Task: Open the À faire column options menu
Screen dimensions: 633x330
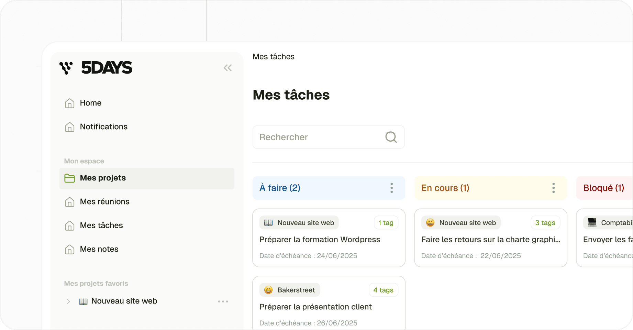Action: pos(391,188)
